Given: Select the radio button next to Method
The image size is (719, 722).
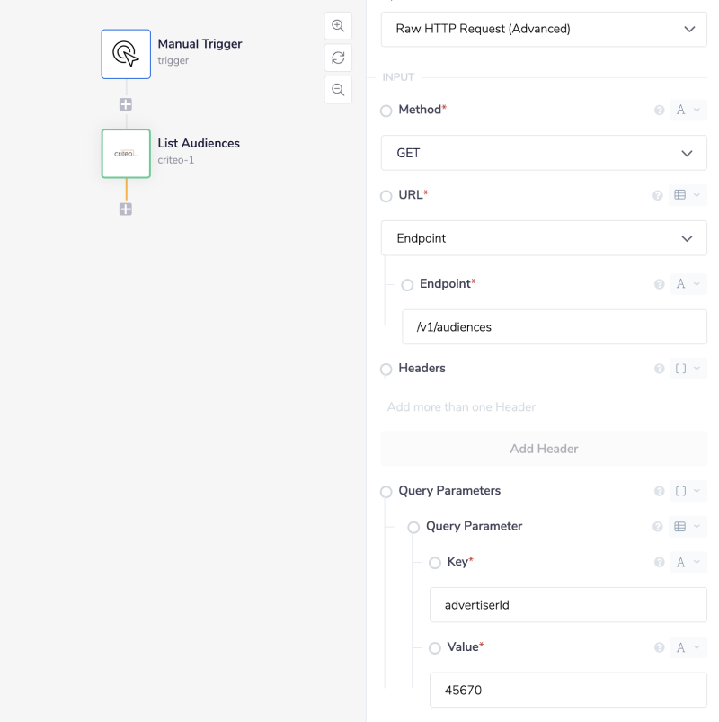Looking at the screenshot, I should click(x=386, y=110).
